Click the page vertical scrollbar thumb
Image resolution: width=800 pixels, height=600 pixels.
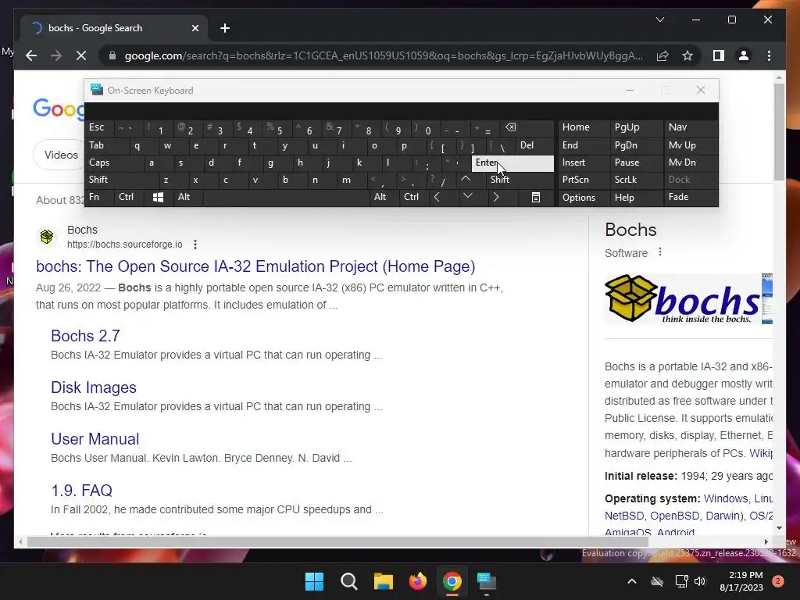[x=779, y=131]
